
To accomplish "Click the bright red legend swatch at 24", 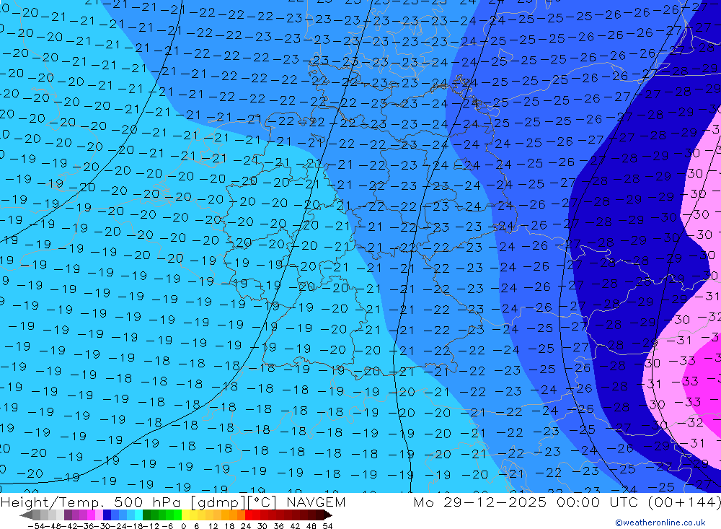I will [249, 515].
